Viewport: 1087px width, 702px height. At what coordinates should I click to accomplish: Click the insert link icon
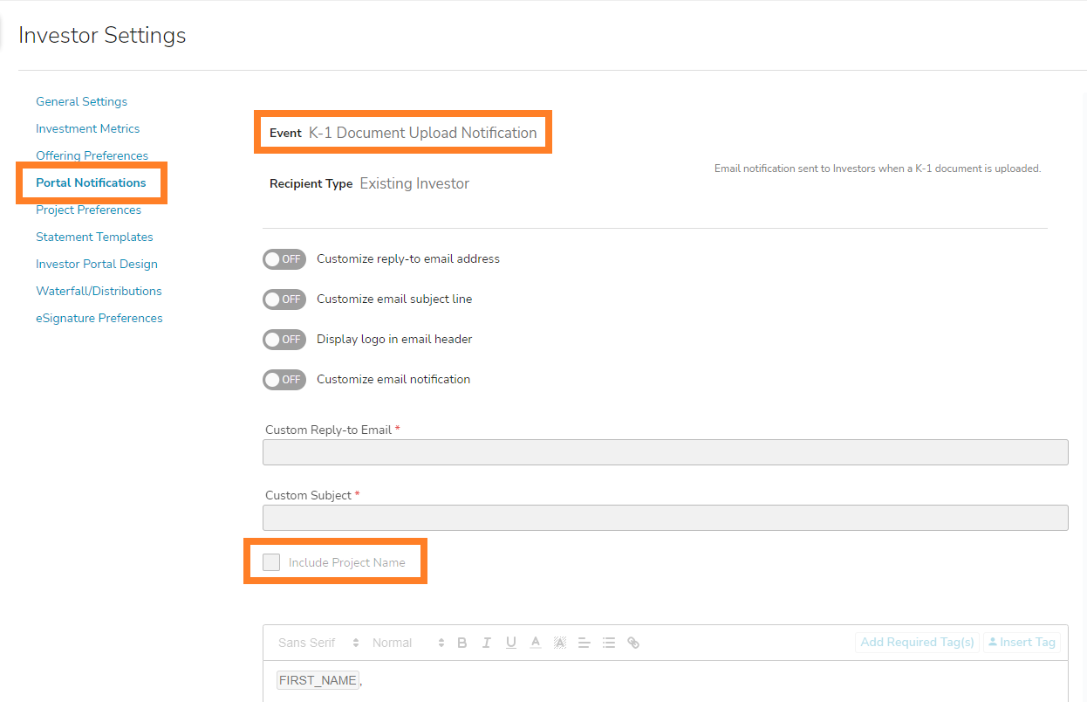pyautogui.click(x=633, y=643)
